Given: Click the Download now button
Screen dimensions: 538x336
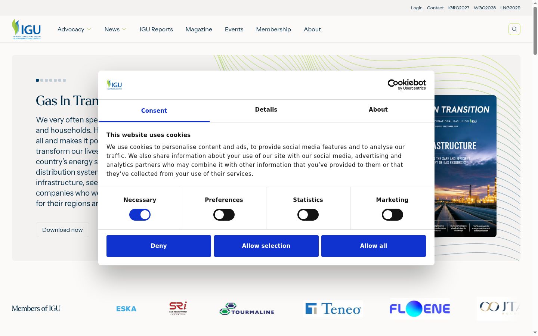Looking at the screenshot, I should pos(62,230).
